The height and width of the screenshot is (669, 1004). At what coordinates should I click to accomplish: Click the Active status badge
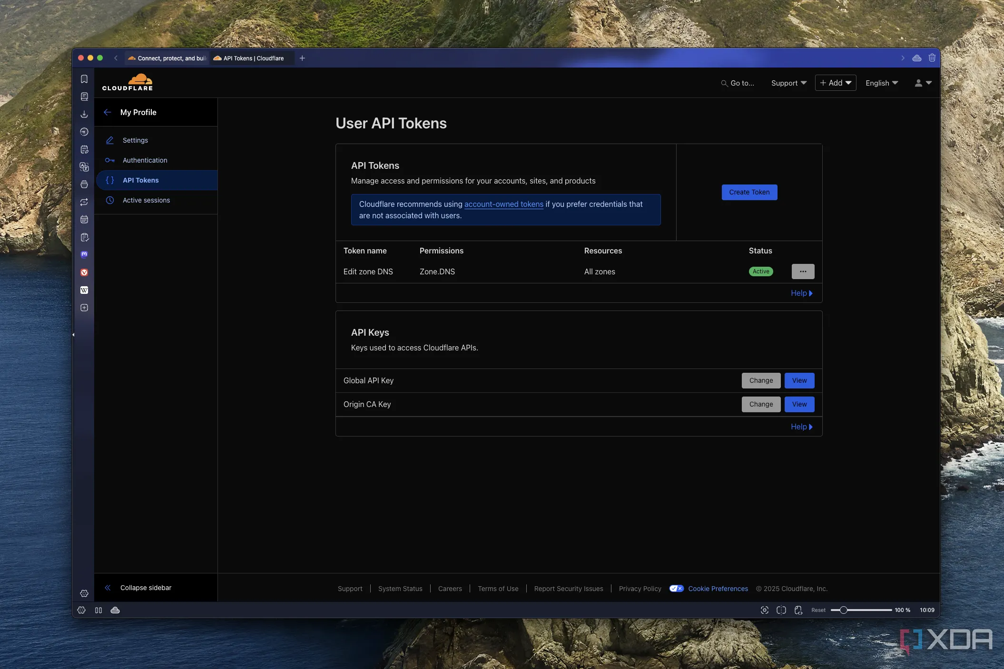[761, 271]
